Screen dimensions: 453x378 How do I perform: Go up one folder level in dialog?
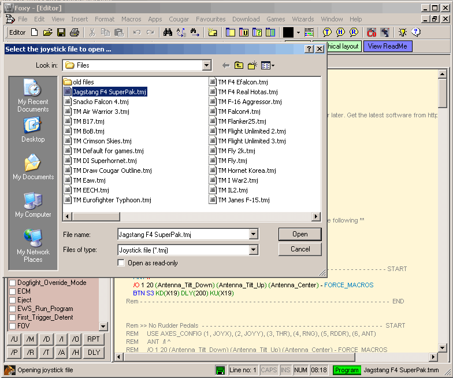[239, 65]
